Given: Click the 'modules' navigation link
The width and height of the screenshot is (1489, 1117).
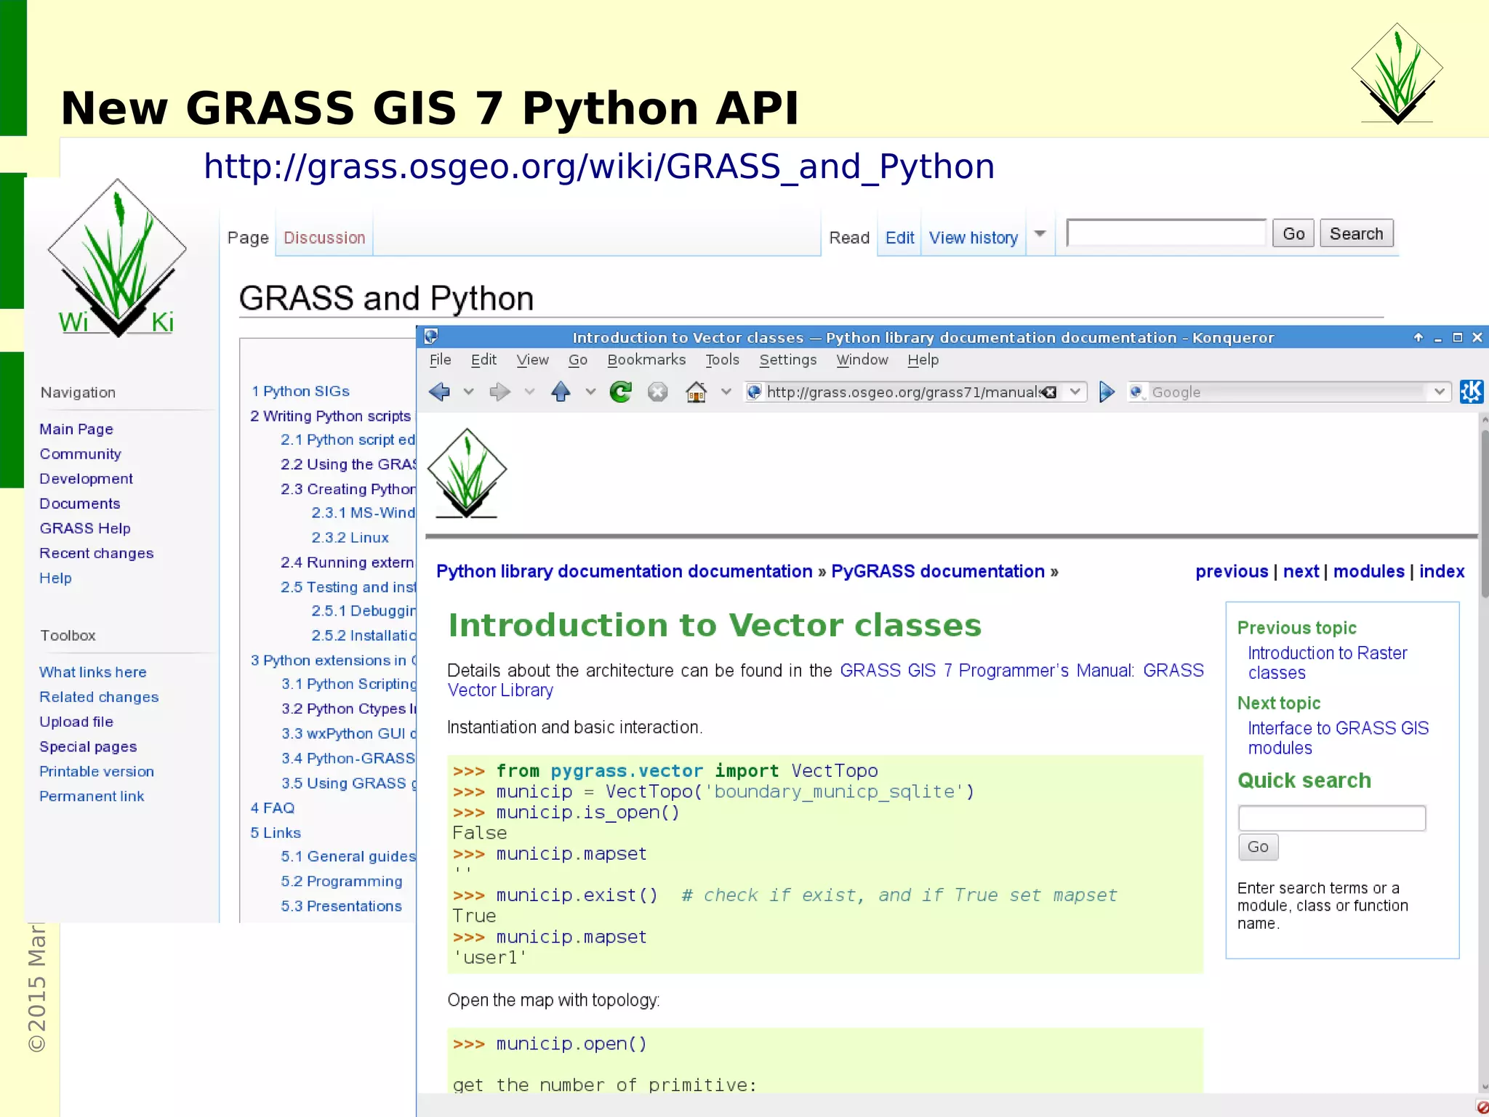Looking at the screenshot, I should [1369, 571].
